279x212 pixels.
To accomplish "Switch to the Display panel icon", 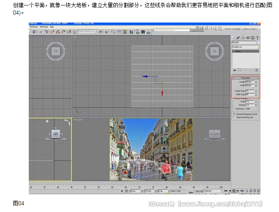I will click(x=253, y=38).
